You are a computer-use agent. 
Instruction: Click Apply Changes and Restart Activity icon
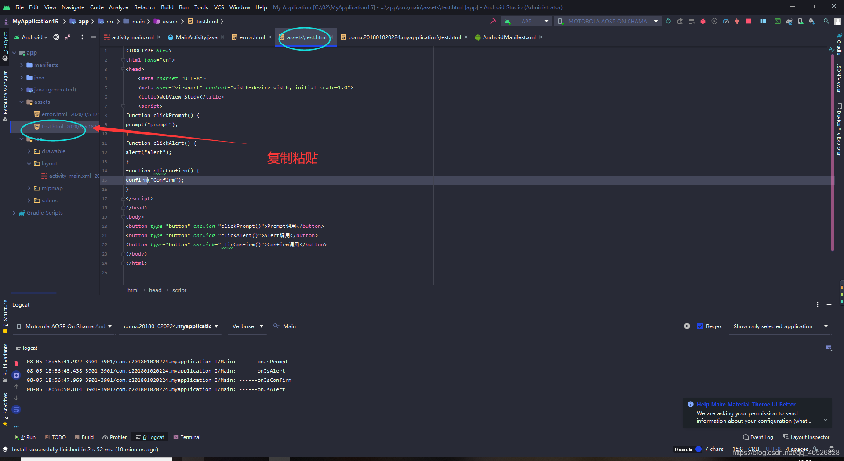(x=680, y=21)
